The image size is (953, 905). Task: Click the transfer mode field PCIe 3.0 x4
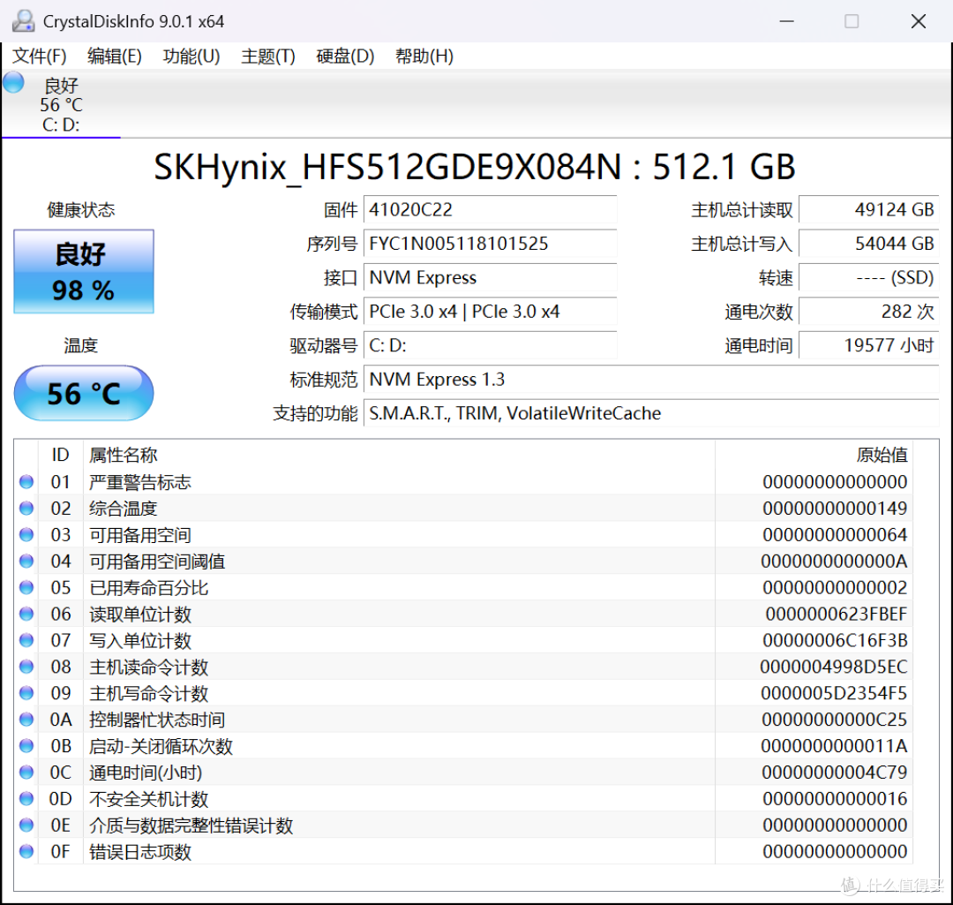pyautogui.click(x=490, y=312)
